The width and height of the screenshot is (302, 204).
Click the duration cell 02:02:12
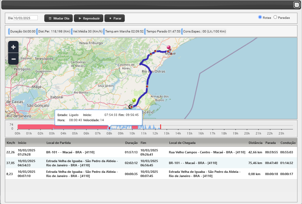click(131, 163)
